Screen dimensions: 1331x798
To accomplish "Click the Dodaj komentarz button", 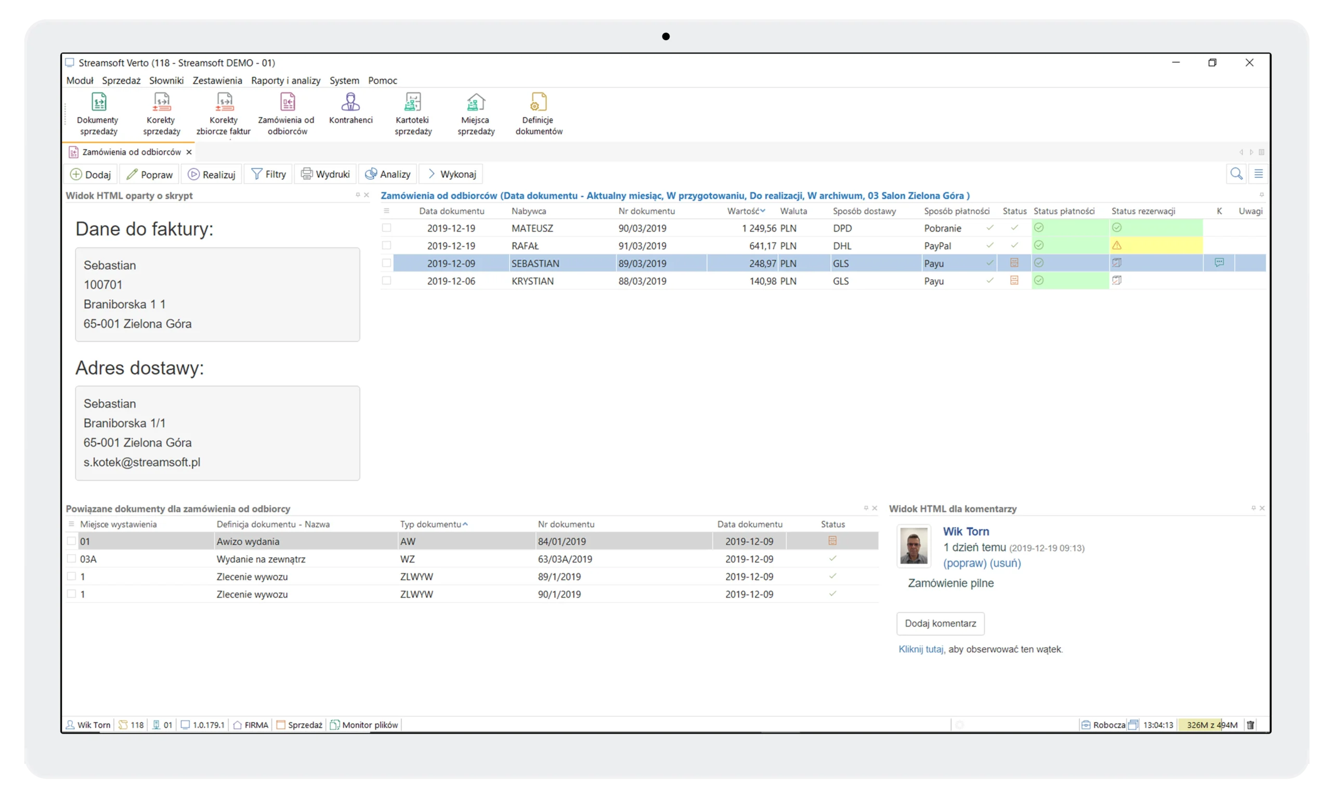I will 940,623.
